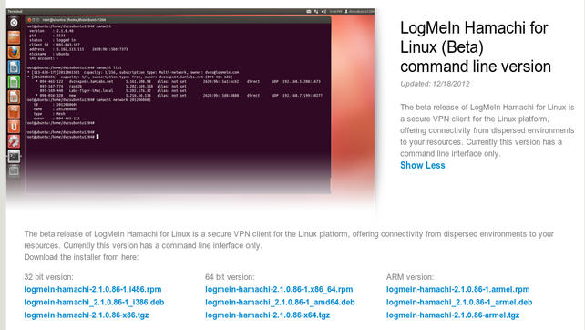Download logmein-hamachi_2.1.0.86-1_armel.deb

coord(459,302)
